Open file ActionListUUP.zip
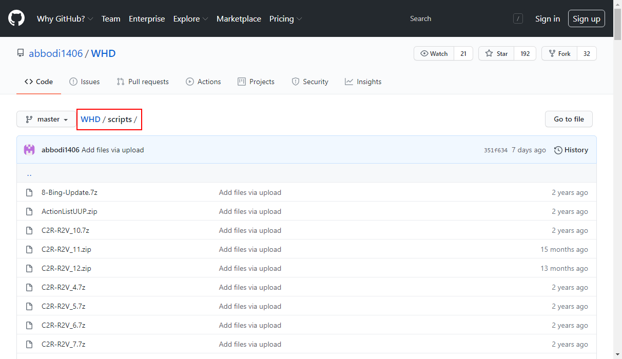 69,211
